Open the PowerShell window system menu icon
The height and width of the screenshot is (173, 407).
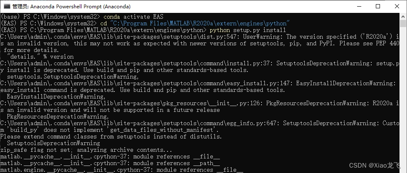click(7, 6)
